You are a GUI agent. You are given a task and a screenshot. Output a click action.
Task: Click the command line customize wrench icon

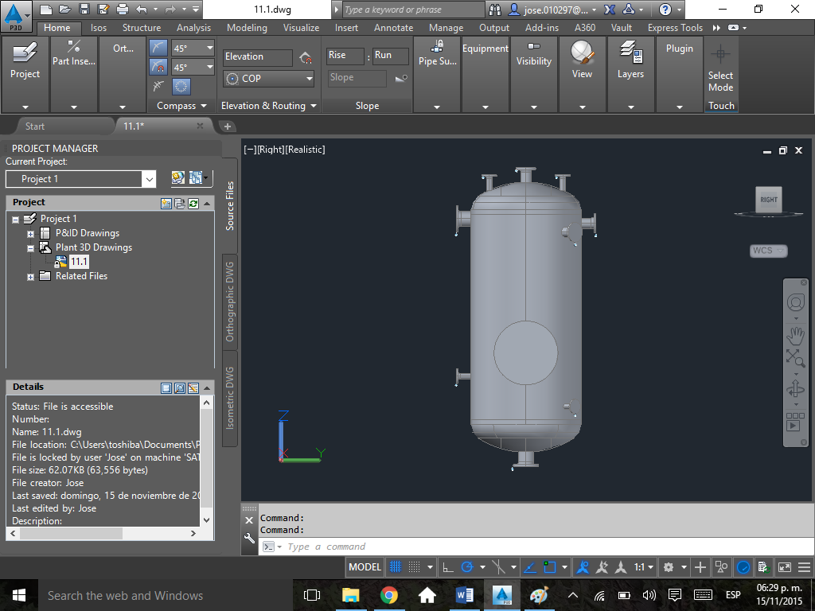[249, 539]
